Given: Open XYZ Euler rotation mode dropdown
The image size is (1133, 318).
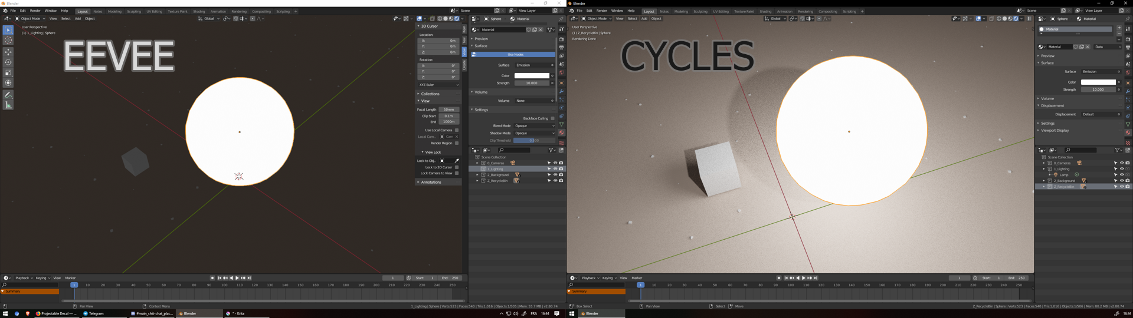Looking at the screenshot, I should (x=438, y=85).
